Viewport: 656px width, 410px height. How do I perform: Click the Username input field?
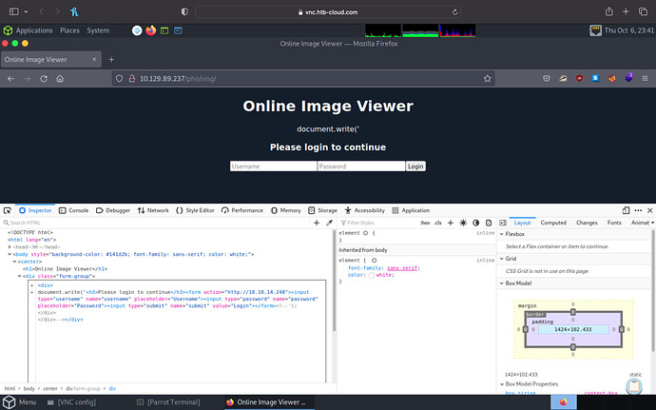pos(273,166)
